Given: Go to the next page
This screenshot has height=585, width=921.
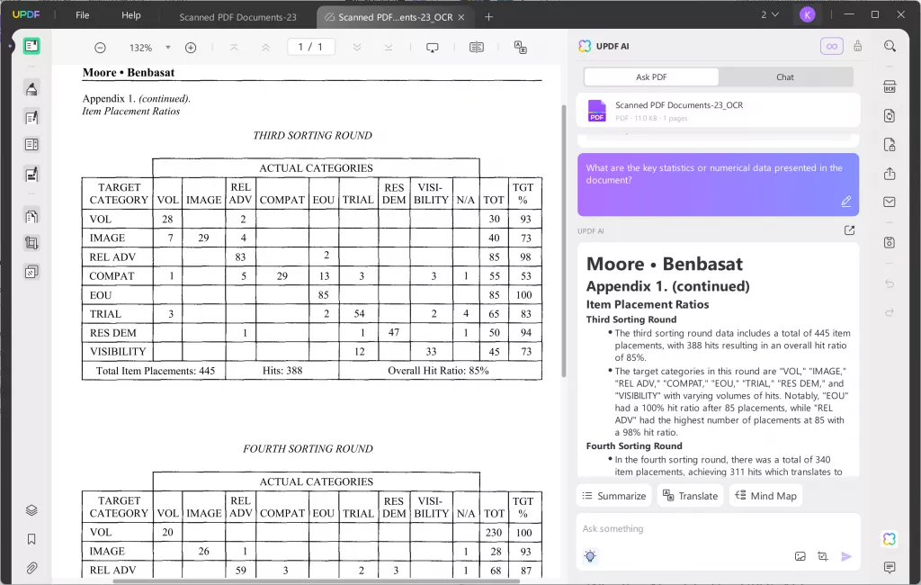Looking at the screenshot, I should (356, 48).
